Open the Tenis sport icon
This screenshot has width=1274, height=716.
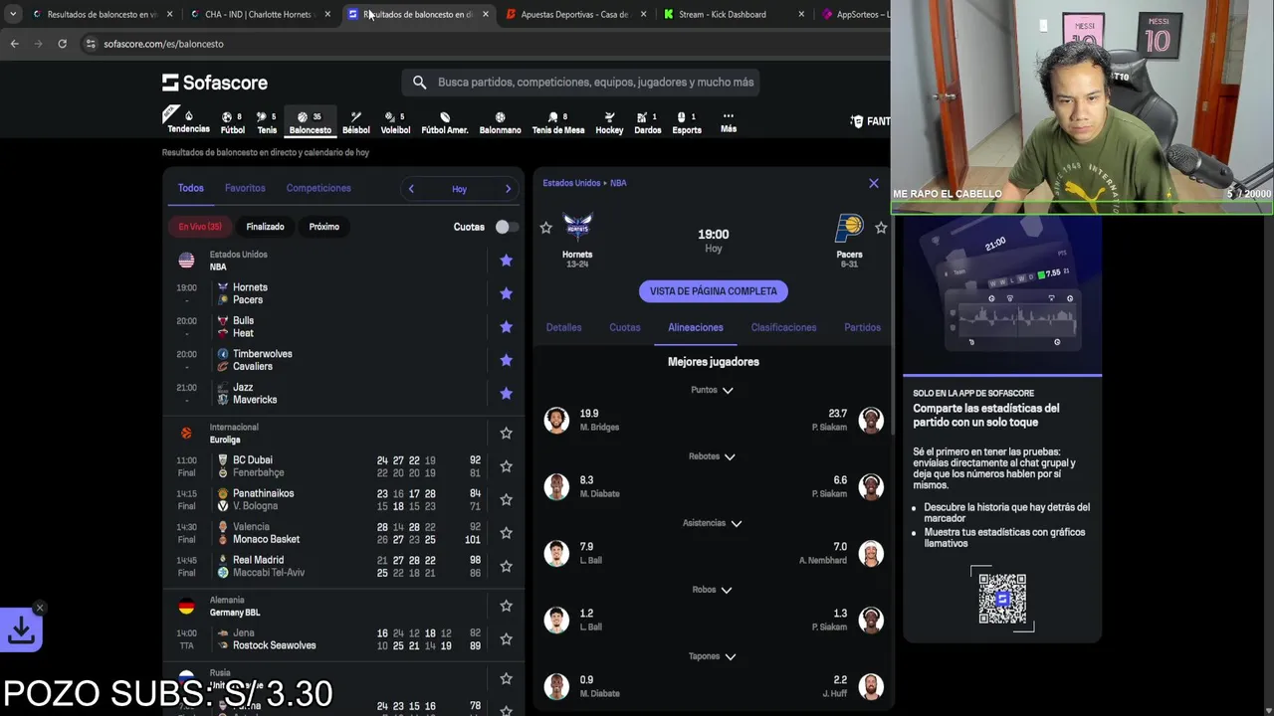(x=267, y=122)
